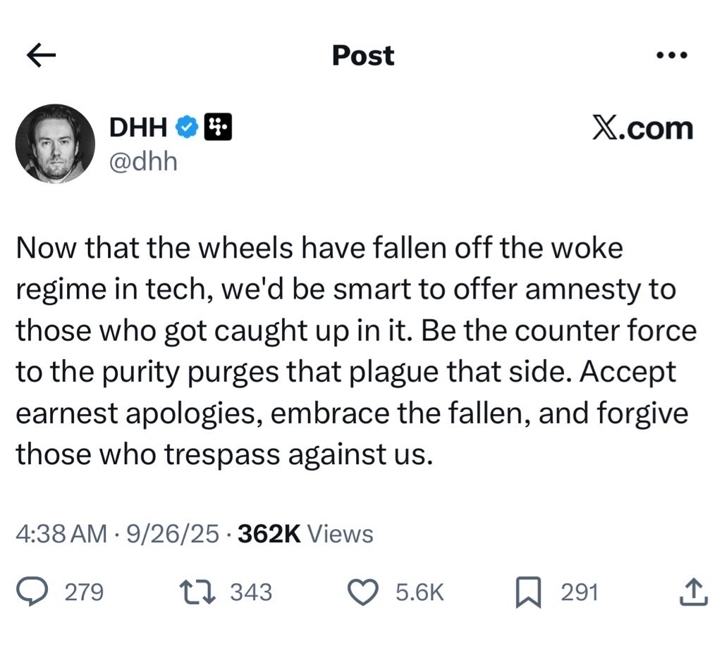Click the X.com logo text
Image resolution: width=722 pixels, height=648 pixels.
point(642,128)
